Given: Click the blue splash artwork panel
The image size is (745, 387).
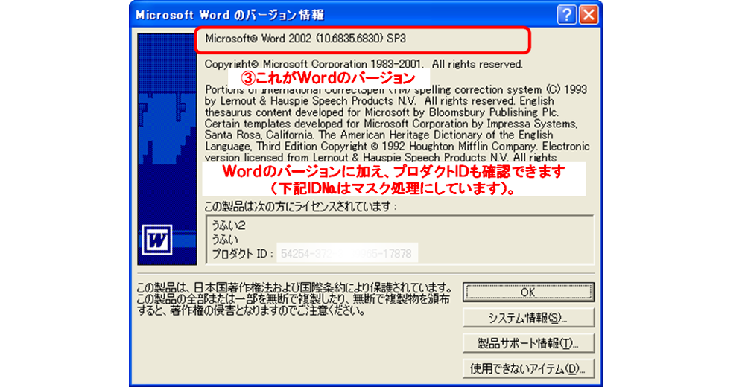Looking at the screenshot, I should (x=165, y=134).
